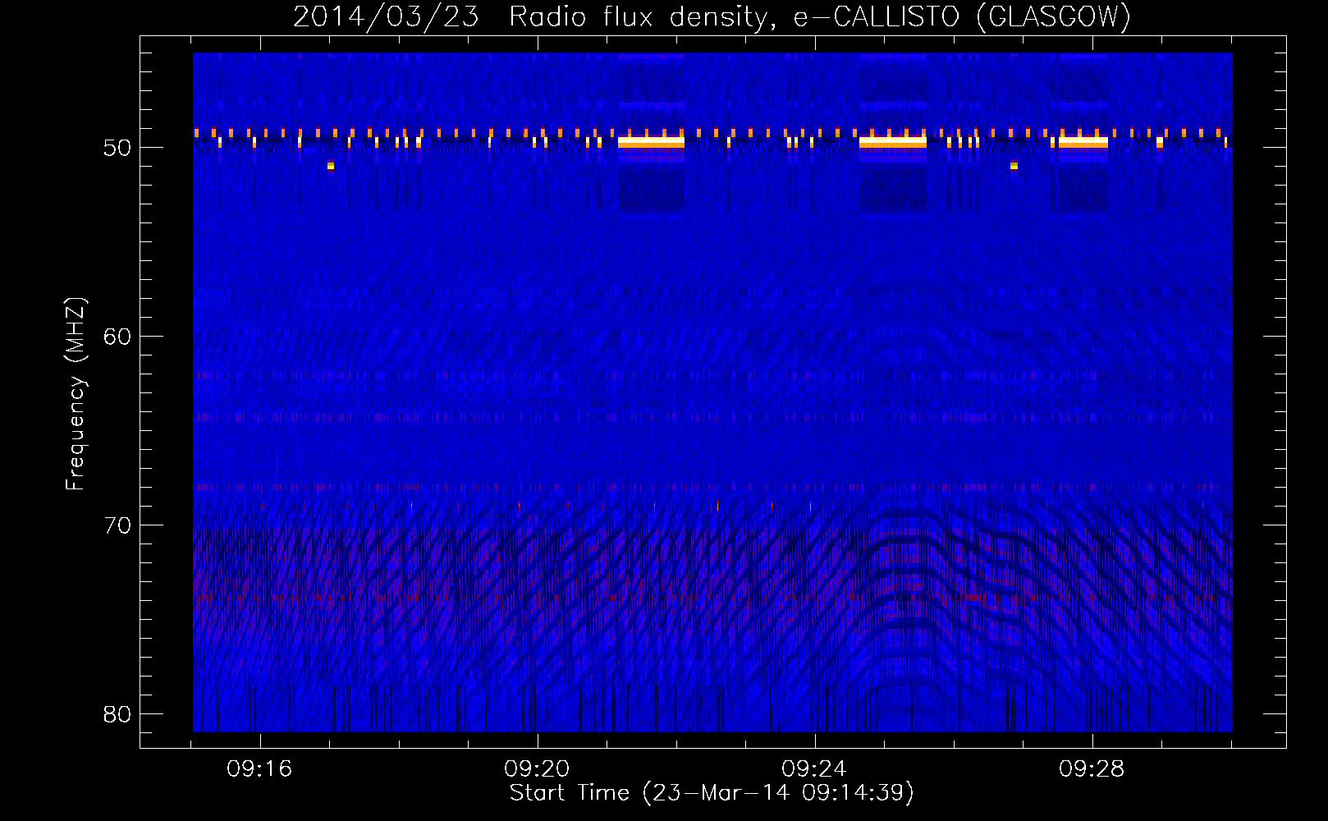Click the longest bright burst at 50 MHz near 09:25
The height and width of the screenshot is (821, 1328).
tap(893, 142)
